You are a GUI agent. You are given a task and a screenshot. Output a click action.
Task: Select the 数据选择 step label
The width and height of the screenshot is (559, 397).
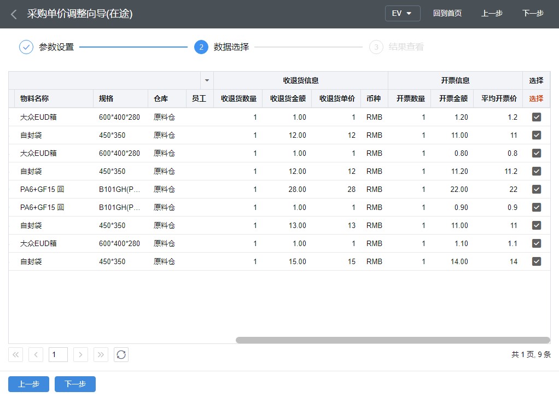[231, 47]
